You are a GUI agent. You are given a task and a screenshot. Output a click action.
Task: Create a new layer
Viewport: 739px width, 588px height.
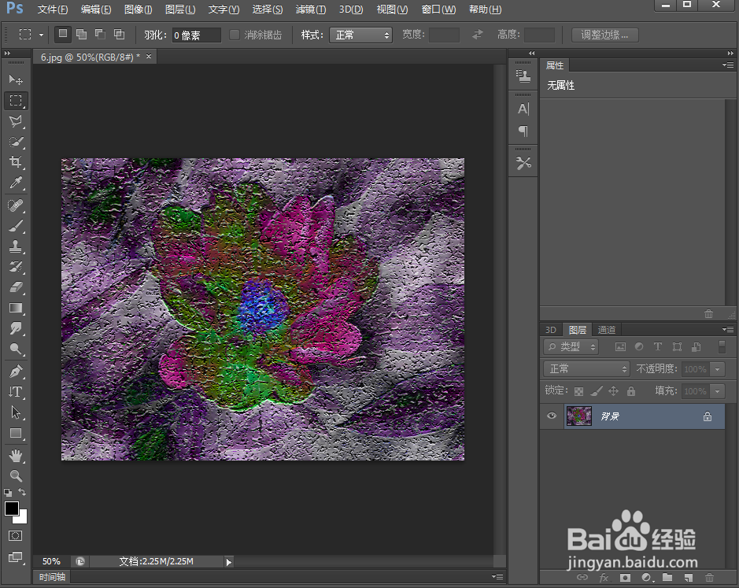click(x=689, y=577)
